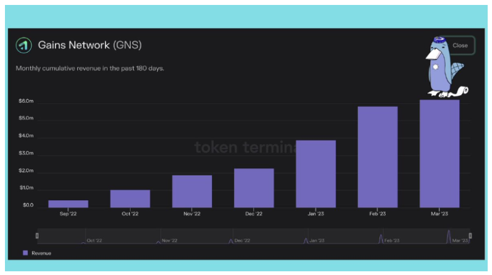Select the Oct '22 revenue bar
Viewport: 492px width, 275px height.
pyautogui.click(x=130, y=198)
